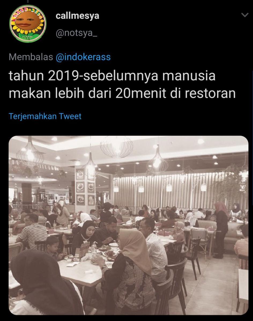This screenshot has height=321, width=253.
Task: Click Terjemahkan Tweet to translate
Action: (x=45, y=116)
